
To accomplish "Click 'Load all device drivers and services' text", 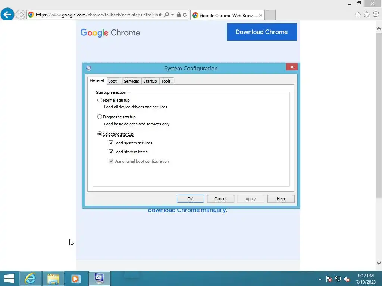I will click(136, 107).
